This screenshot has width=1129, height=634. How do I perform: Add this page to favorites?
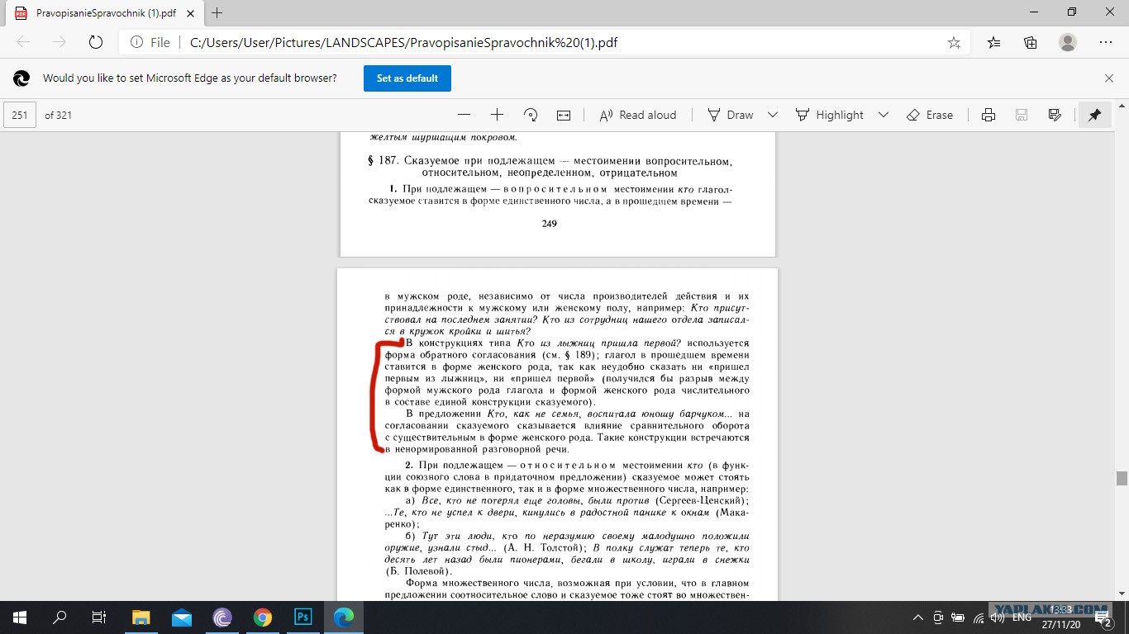954,43
